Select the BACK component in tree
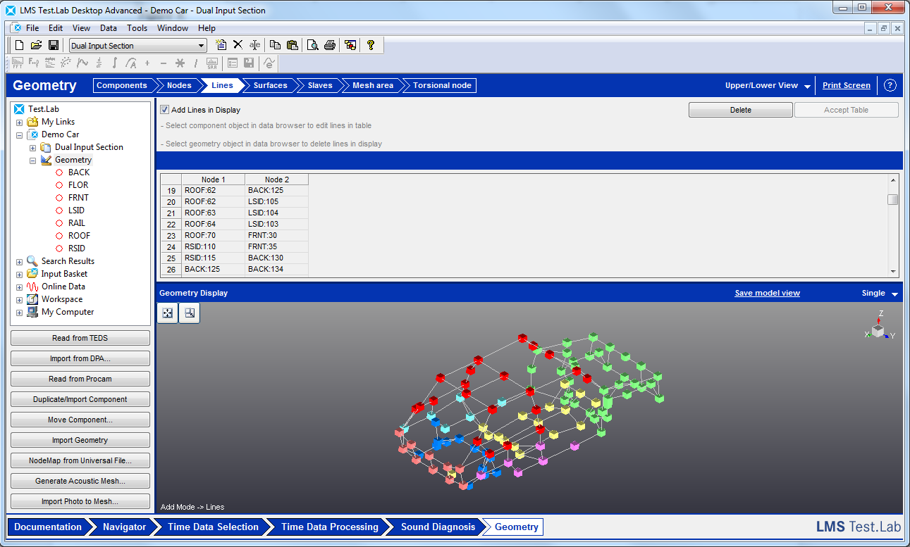Screen dimensions: 910x547 [x=79, y=172]
